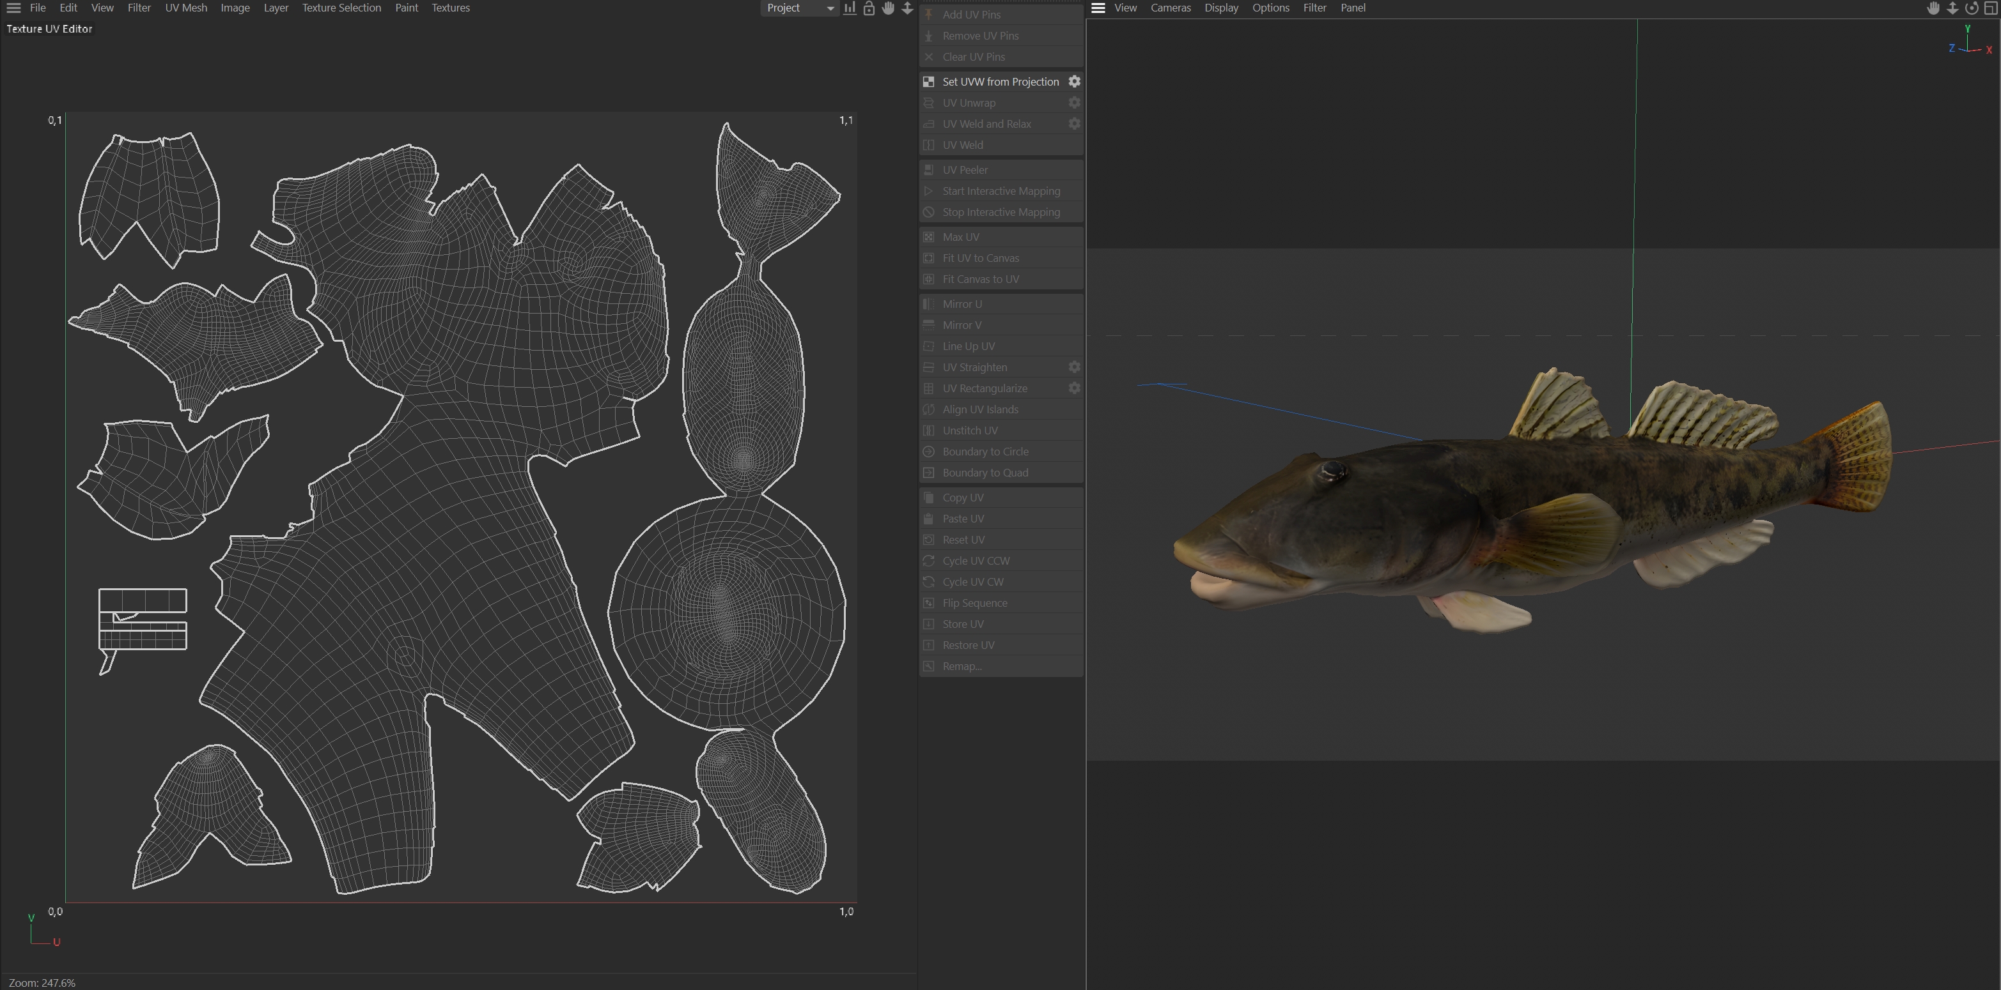2001x990 pixels.
Task: Open UV Unwrap options gear icon
Action: tap(1074, 102)
